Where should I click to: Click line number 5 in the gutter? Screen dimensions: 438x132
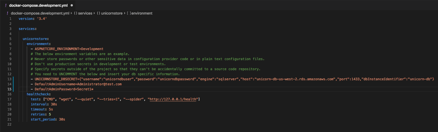coord(10,39)
